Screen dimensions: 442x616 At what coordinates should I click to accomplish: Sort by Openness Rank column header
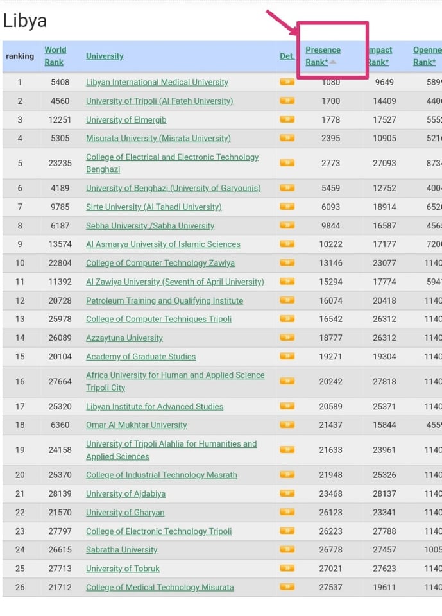[x=427, y=56]
